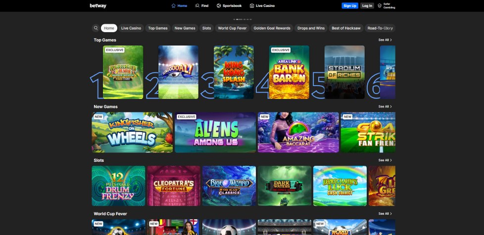This screenshot has height=235, width=484.
Task: Open the Bank Baron game tile
Action: click(x=289, y=72)
